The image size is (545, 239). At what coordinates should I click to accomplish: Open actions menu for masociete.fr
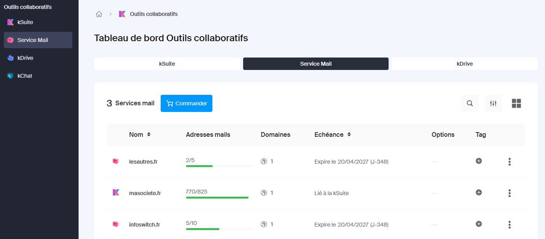tap(510, 193)
